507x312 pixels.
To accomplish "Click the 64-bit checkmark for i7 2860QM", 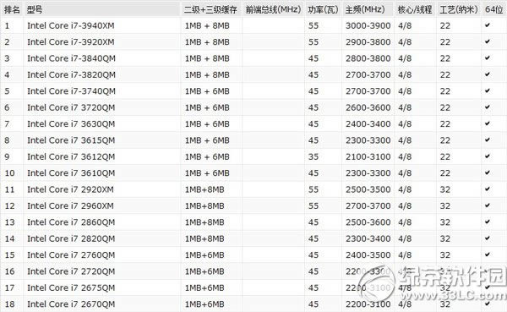I will [488, 222].
